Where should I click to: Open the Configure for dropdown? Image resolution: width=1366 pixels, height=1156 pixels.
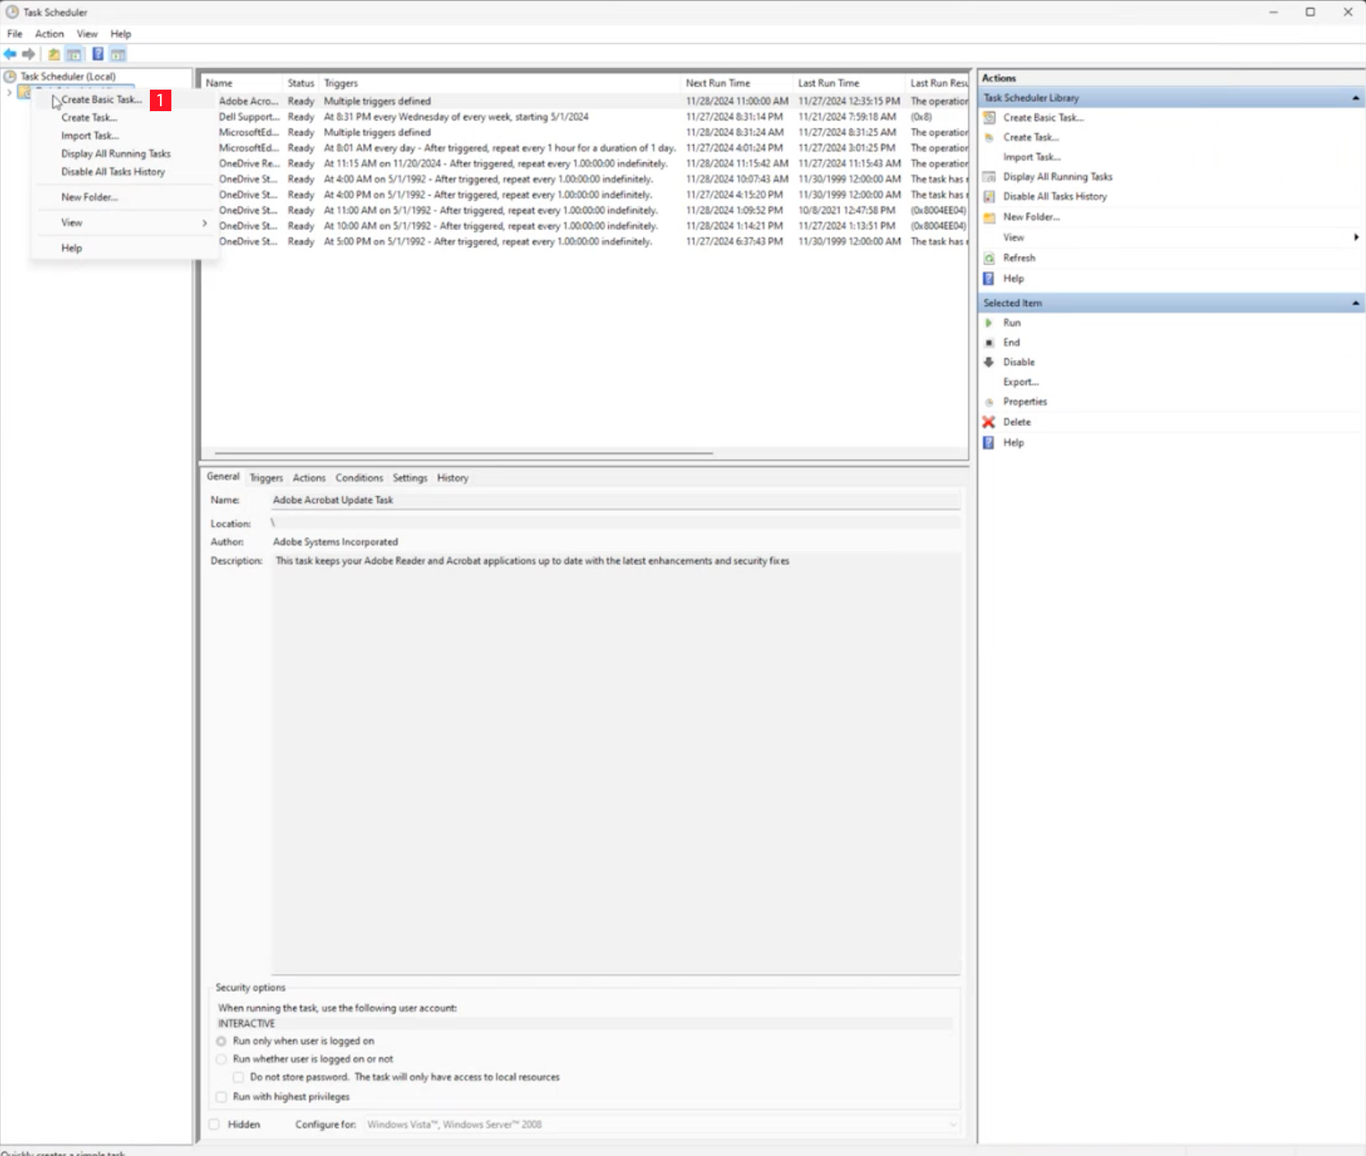point(661,1124)
